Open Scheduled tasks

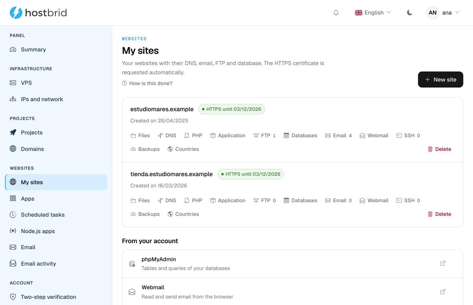[x=56, y=215]
